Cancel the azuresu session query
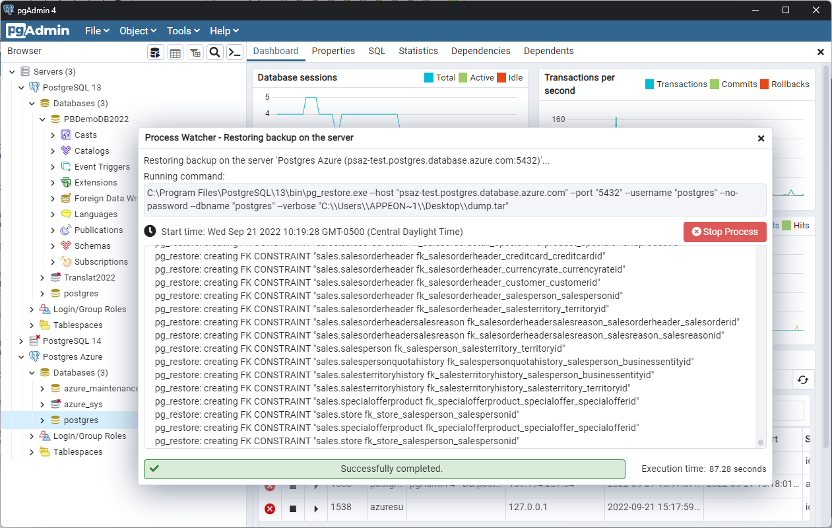This screenshot has height=528, width=832. tap(269, 508)
